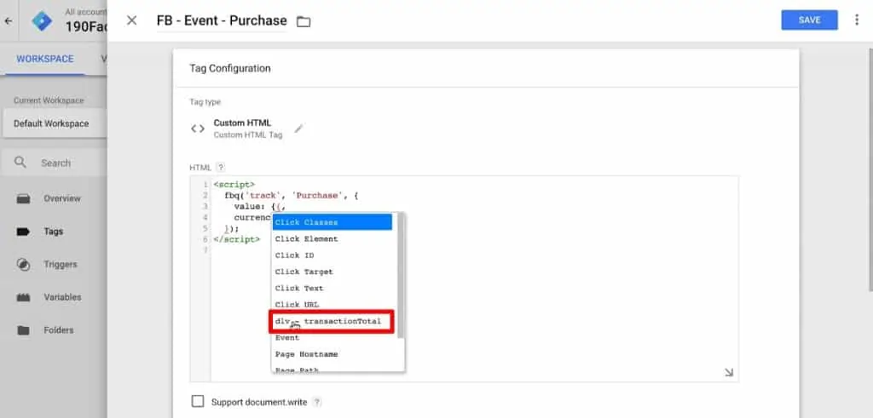Click the Variables brick icon in sidebar
The height and width of the screenshot is (418, 873).
coord(23,297)
